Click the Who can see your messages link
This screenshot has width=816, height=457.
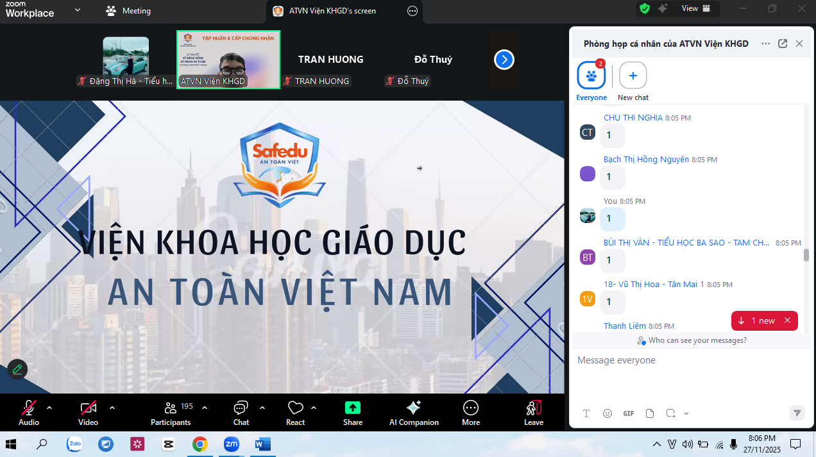[x=692, y=340]
